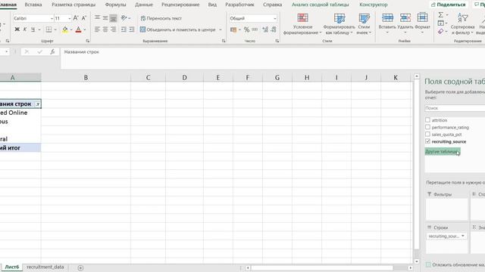
Task: Check the attrition field
Action: [x=427, y=119]
